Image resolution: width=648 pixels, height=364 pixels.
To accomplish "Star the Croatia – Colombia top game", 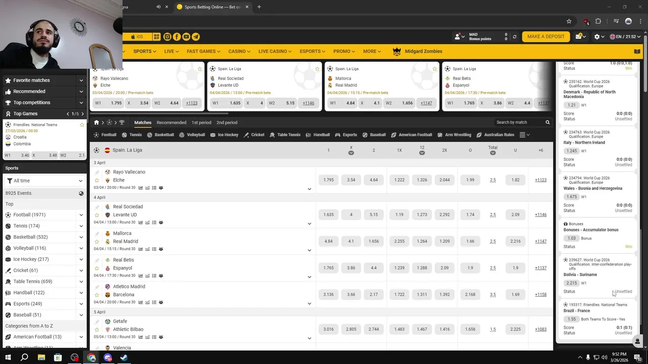I will [x=82, y=125].
